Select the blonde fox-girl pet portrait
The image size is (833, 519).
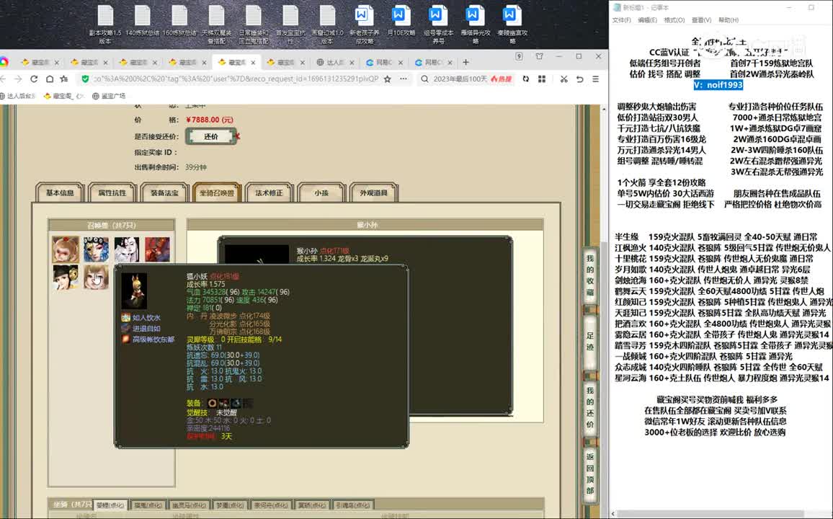(96, 277)
